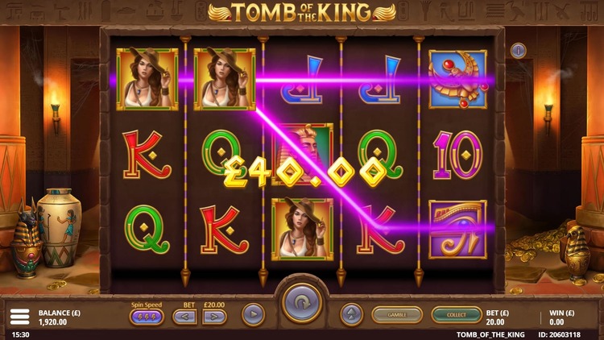
Task: Click the green Q symbol on reel one
Action: [x=147, y=230]
